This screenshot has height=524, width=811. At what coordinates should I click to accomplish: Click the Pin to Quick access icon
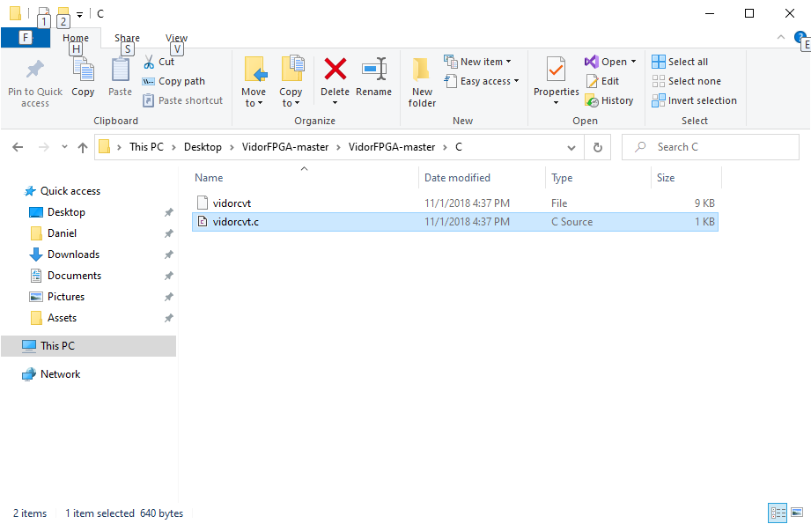tap(35, 70)
